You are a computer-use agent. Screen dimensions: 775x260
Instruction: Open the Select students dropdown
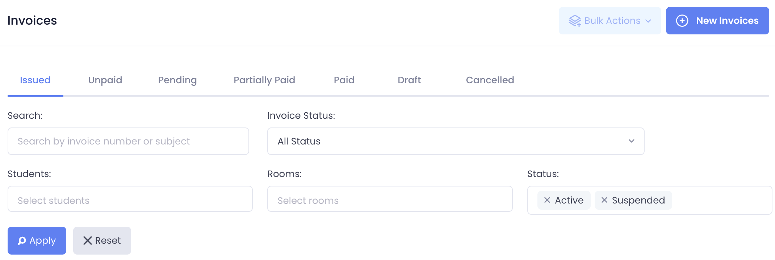click(130, 199)
